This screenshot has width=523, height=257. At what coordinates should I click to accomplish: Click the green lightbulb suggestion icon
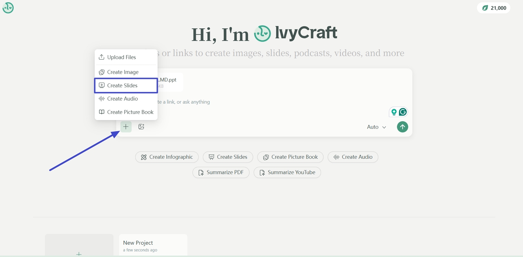[394, 112]
